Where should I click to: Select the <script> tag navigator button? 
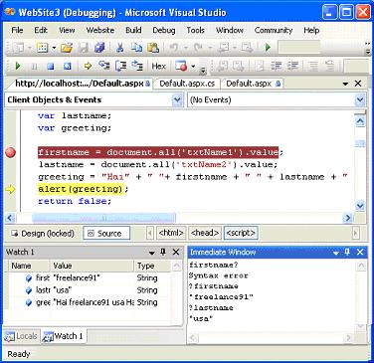coord(241,233)
